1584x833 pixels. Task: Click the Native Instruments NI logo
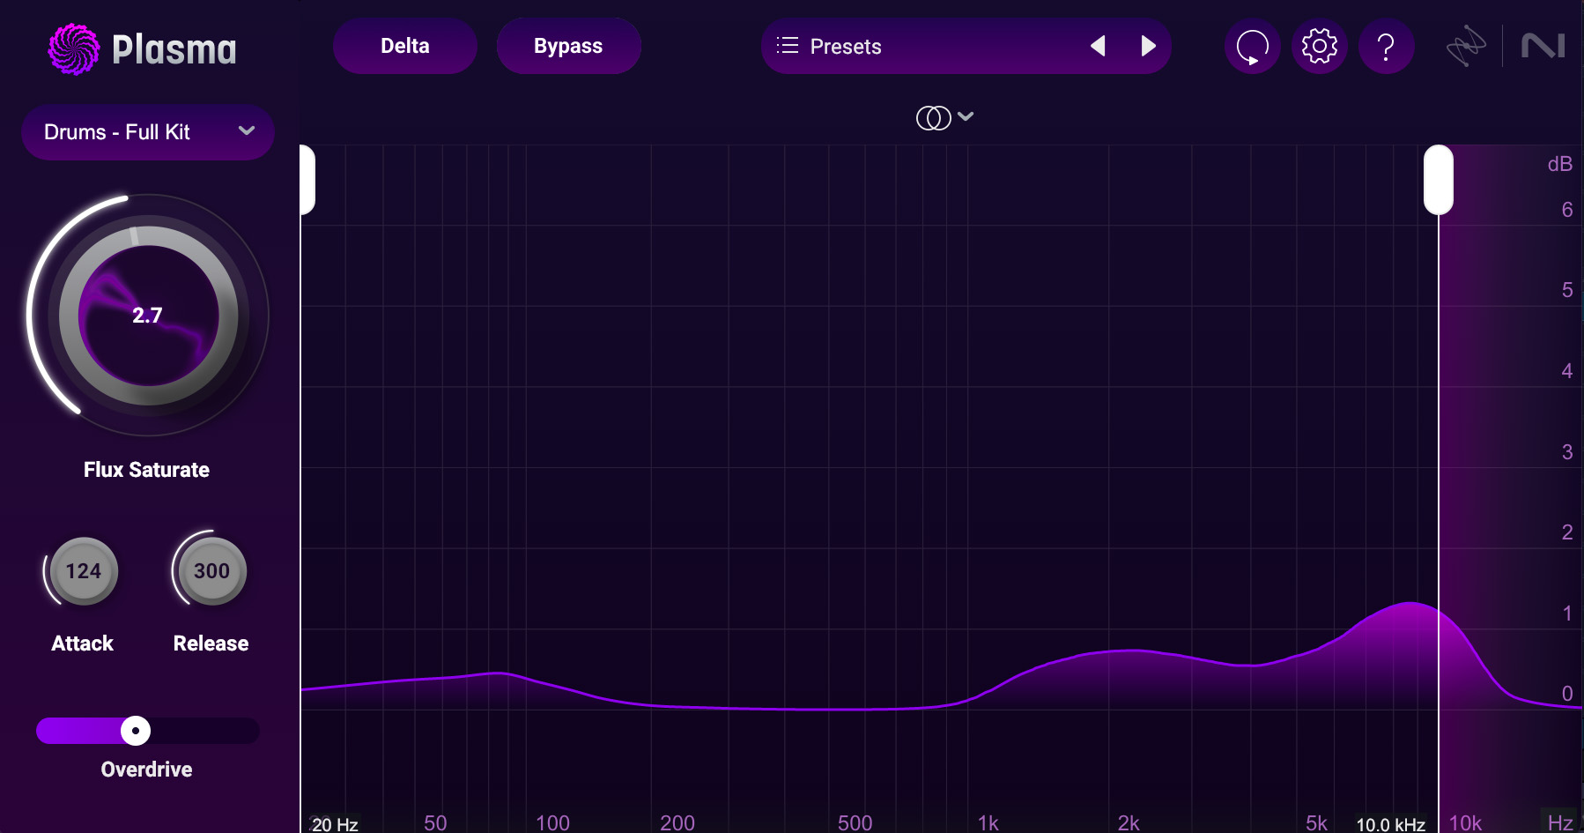click(x=1543, y=46)
